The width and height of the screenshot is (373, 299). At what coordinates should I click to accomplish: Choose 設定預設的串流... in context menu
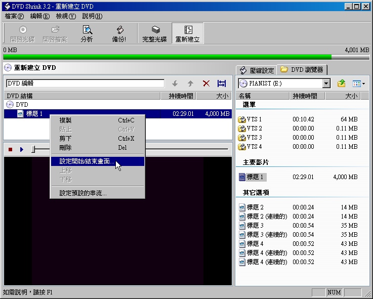click(98, 193)
